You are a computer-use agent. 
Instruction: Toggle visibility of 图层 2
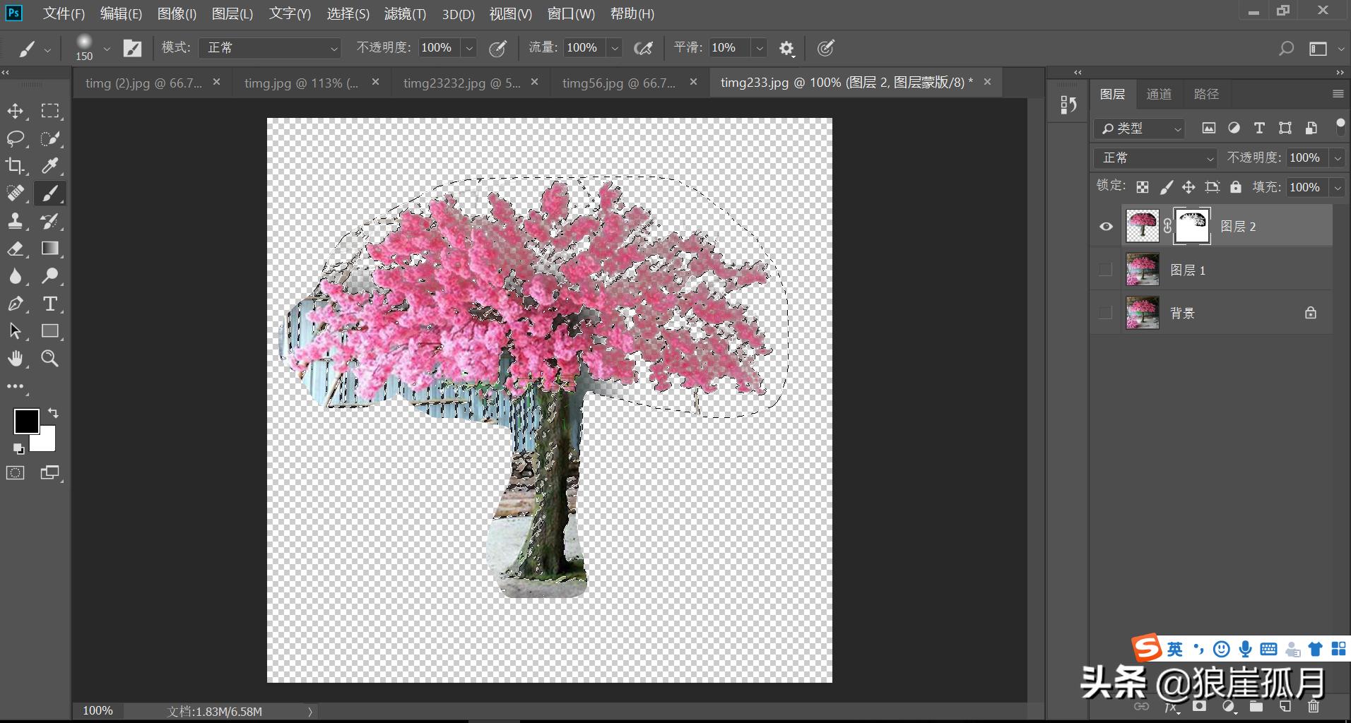pyautogui.click(x=1104, y=226)
